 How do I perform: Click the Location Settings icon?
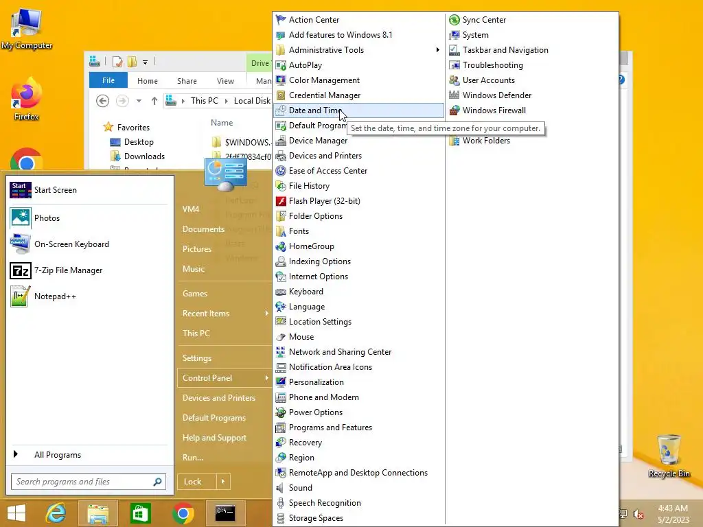(x=281, y=322)
